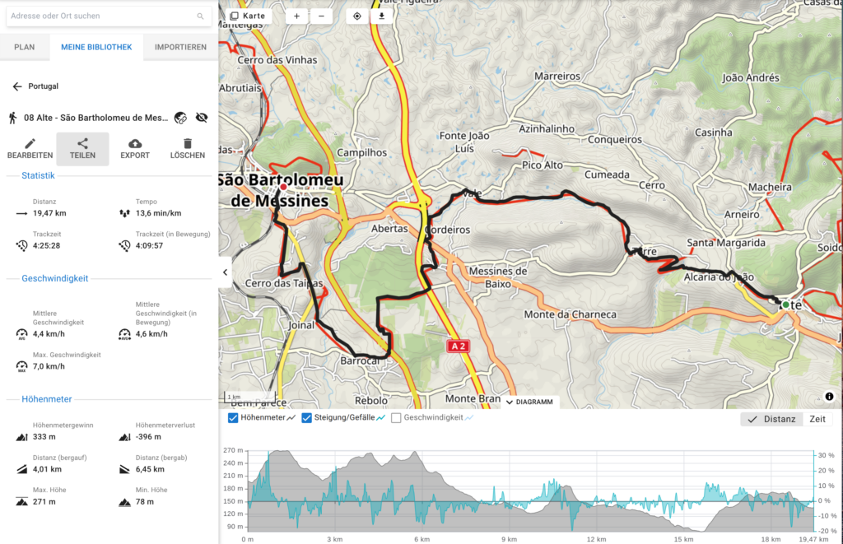Toggle track visibility with crossed-eye icon

202,118
